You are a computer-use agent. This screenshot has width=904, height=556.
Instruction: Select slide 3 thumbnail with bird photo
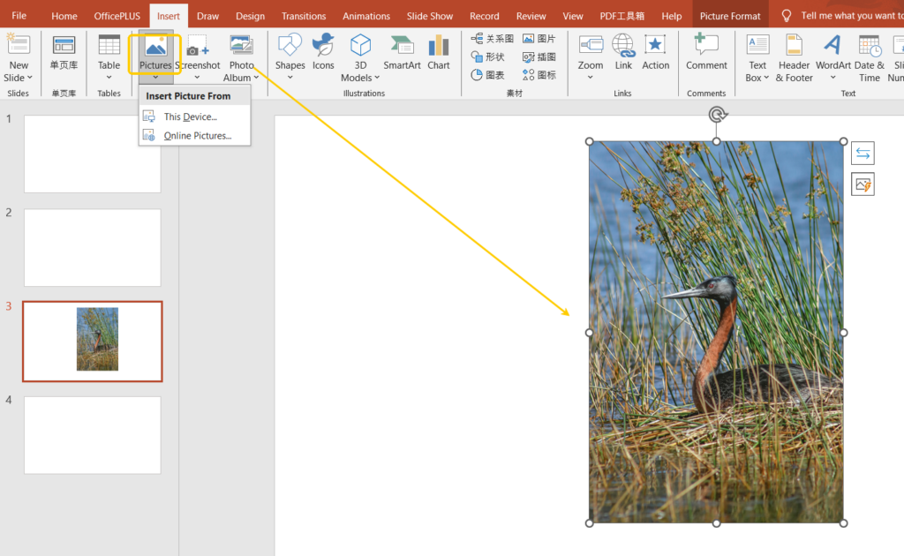93,342
